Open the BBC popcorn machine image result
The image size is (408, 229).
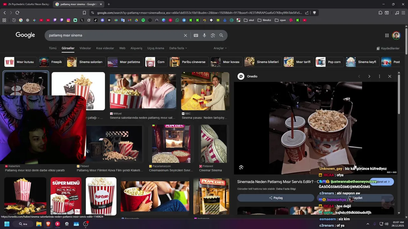(205, 91)
